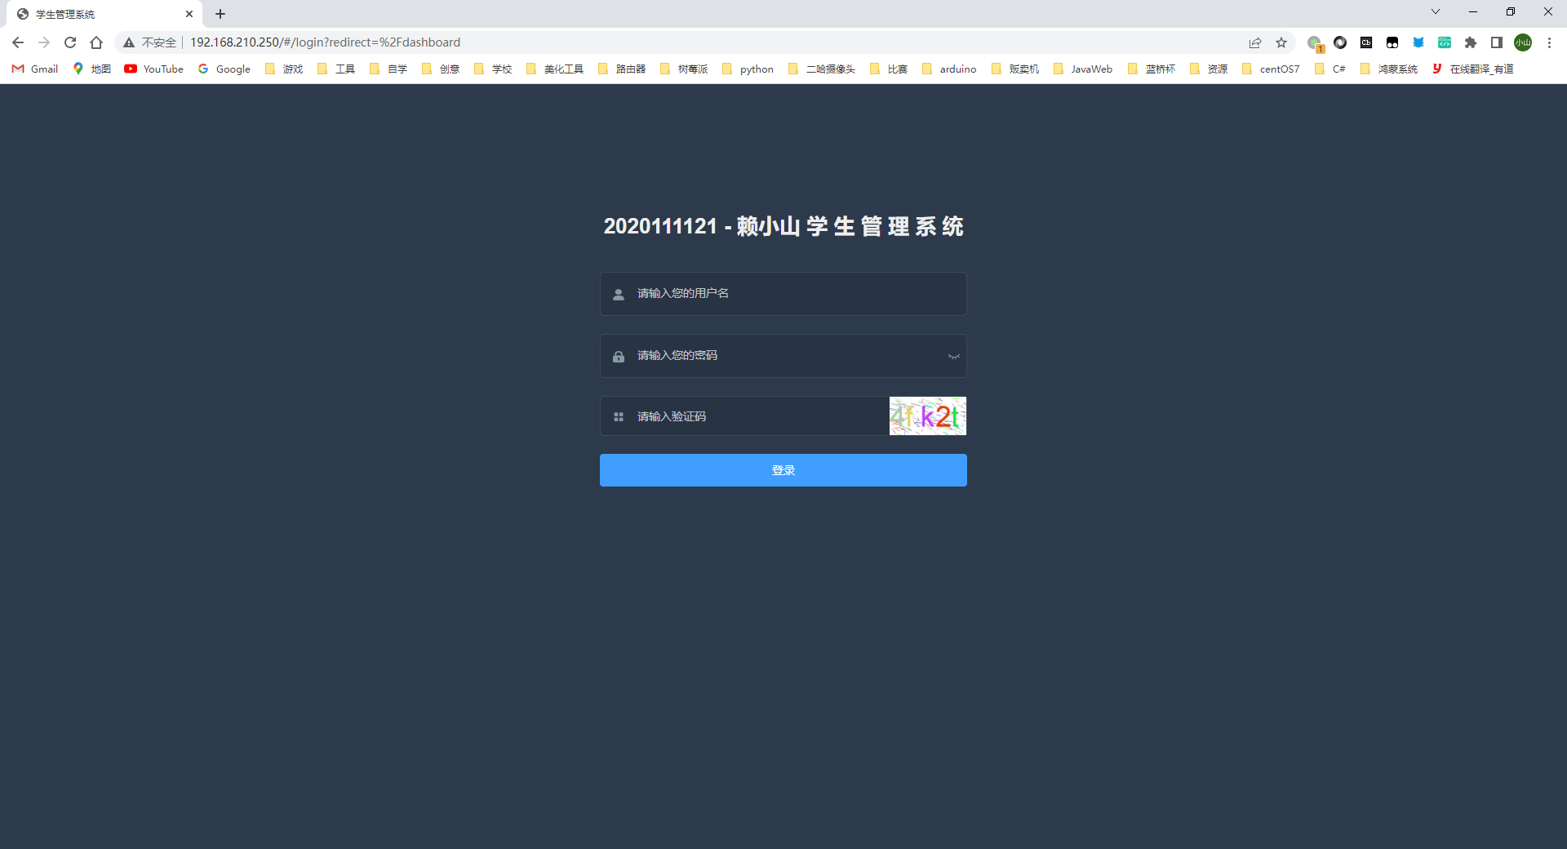The height and width of the screenshot is (849, 1567).
Task: Open the Extensions puzzle piece icon
Action: click(x=1471, y=42)
